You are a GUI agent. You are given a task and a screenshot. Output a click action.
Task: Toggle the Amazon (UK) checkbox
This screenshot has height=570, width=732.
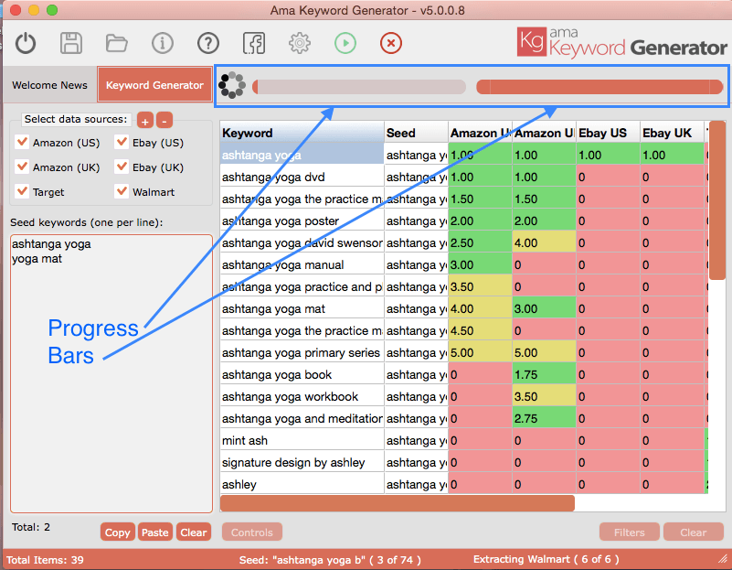[x=21, y=167]
